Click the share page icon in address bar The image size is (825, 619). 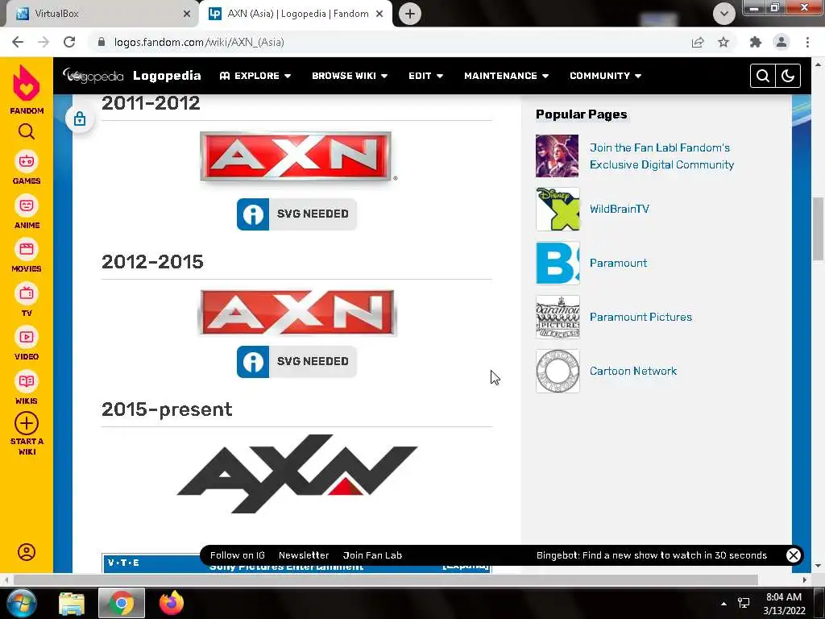pyautogui.click(x=698, y=42)
